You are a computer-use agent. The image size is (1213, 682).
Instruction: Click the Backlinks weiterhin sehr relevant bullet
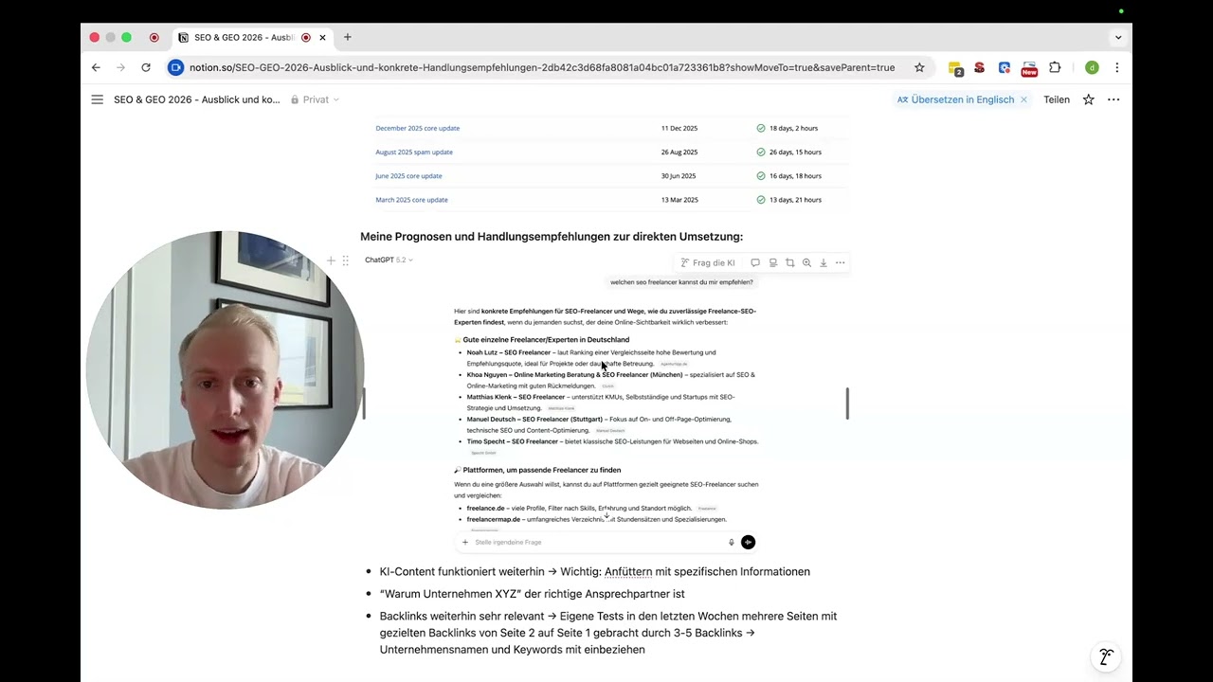[608, 633]
